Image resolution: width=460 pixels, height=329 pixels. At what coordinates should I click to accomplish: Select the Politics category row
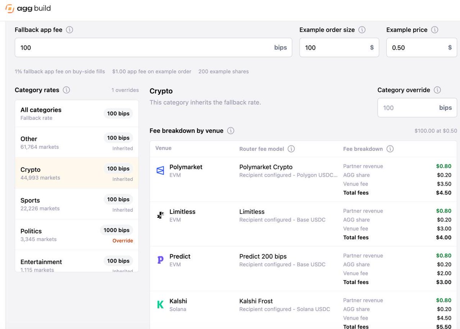(x=77, y=235)
